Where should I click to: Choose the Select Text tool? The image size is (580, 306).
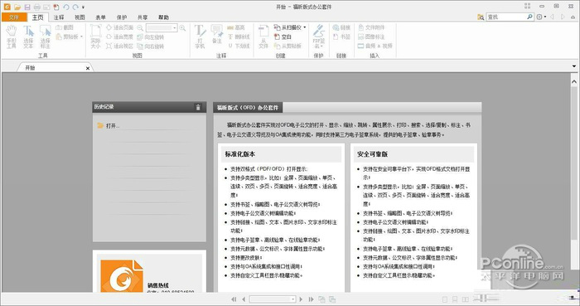point(28,36)
